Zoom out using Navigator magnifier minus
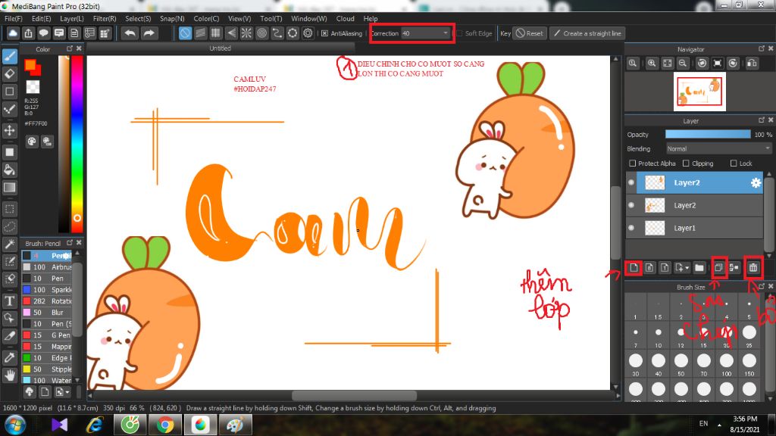This screenshot has width=776, height=436. (683, 64)
